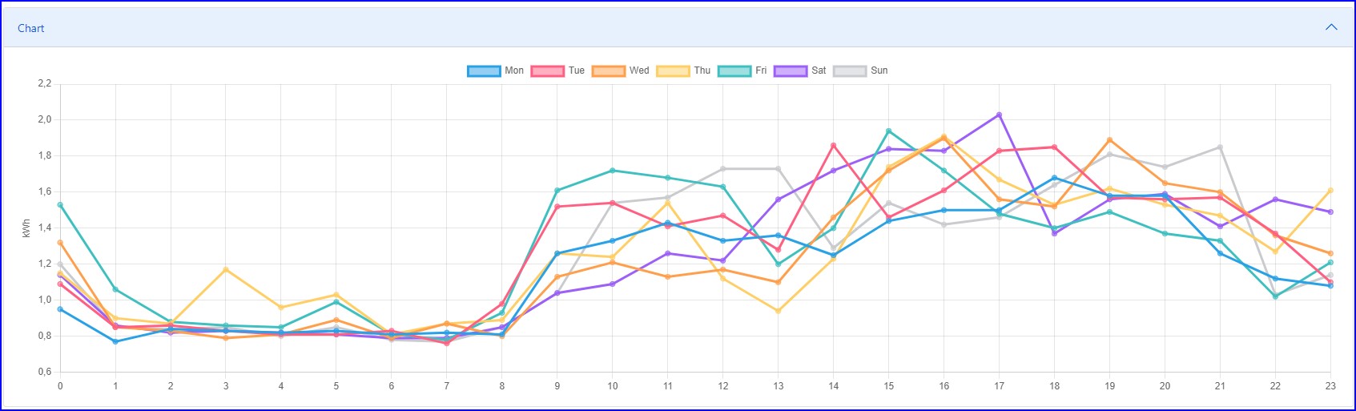Select the Fri data point at hour 0
The height and width of the screenshot is (411, 1356).
pos(60,204)
